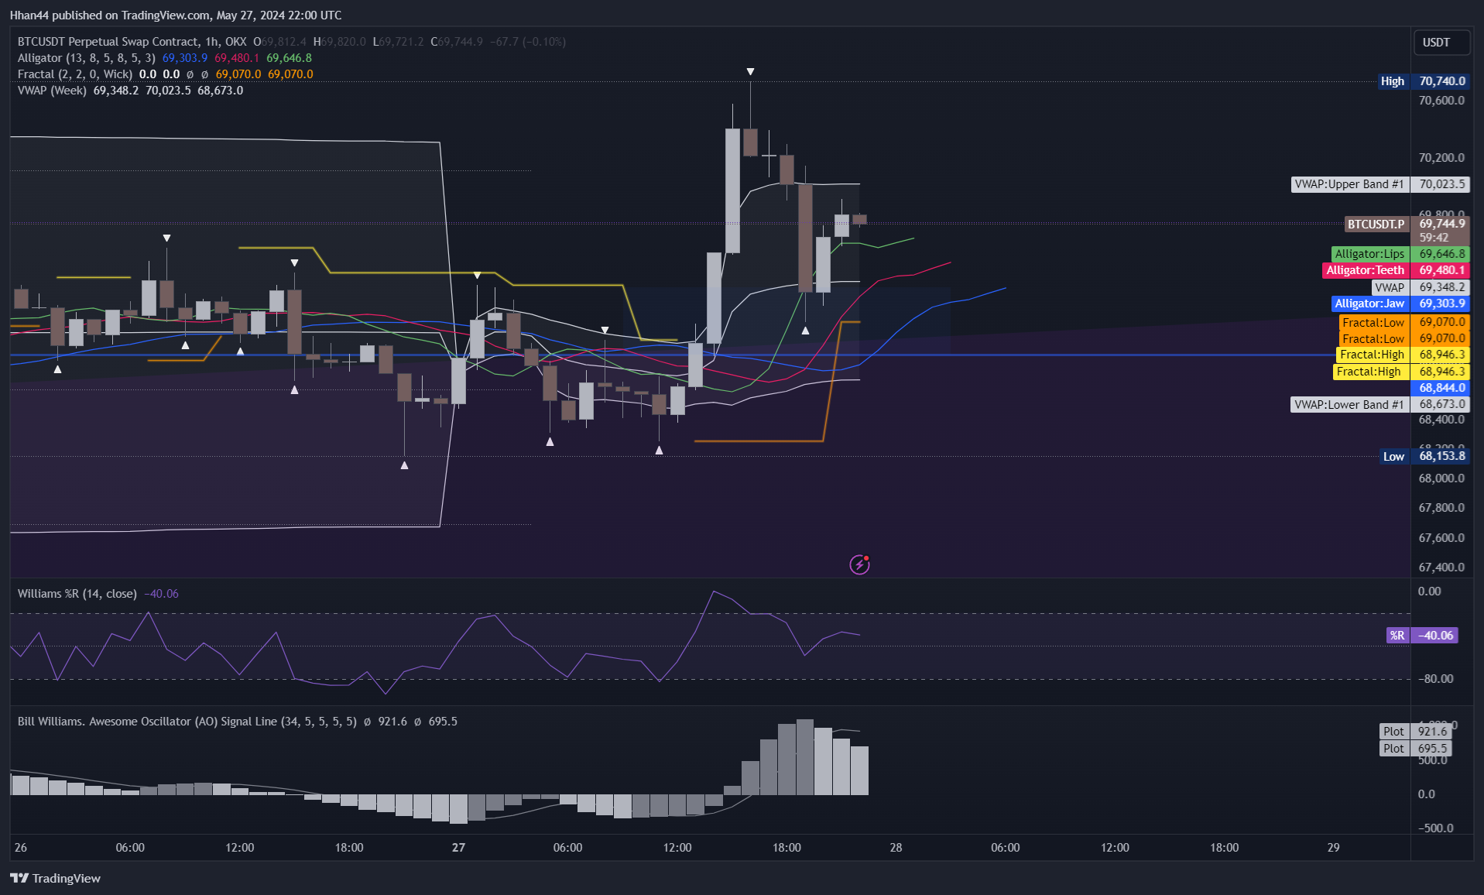The image size is (1484, 895).
Task: Select the Fractal (2, 2, 0, Wick) legend
Action: tap(75, 74)
